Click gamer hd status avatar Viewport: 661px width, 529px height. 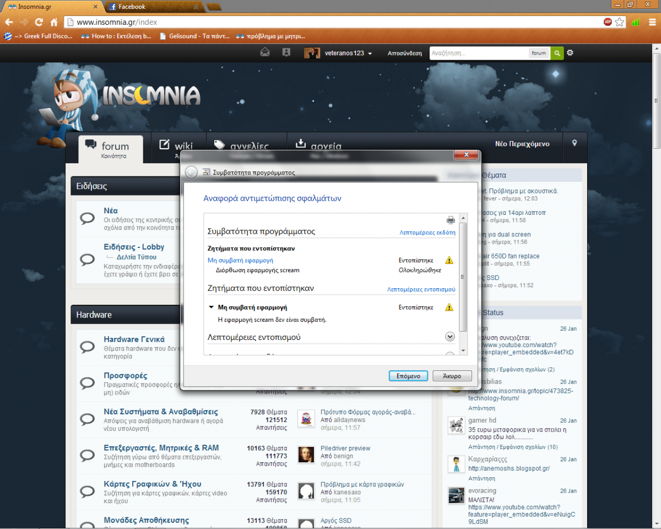click(456, 425)
